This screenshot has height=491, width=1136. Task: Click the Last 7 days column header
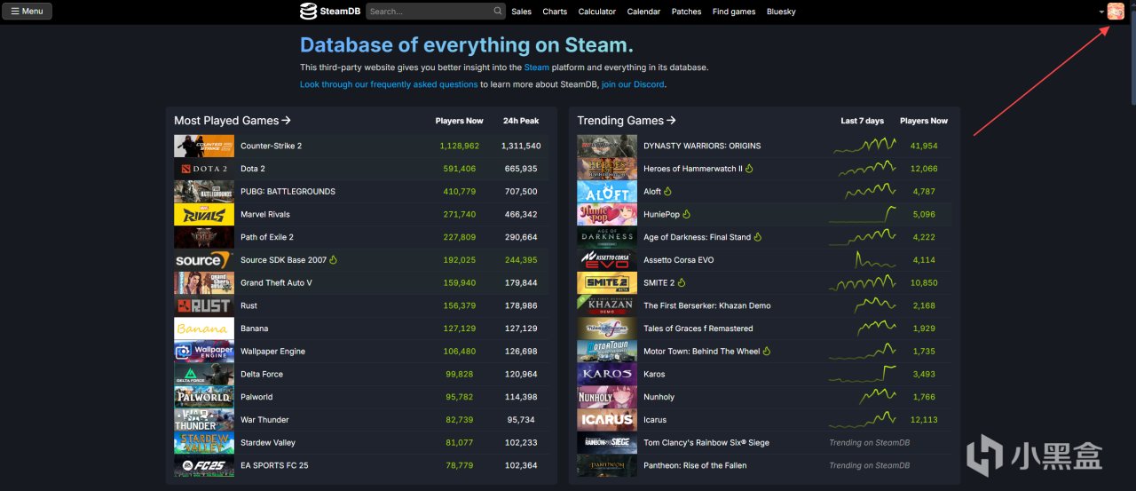[863, 121]
